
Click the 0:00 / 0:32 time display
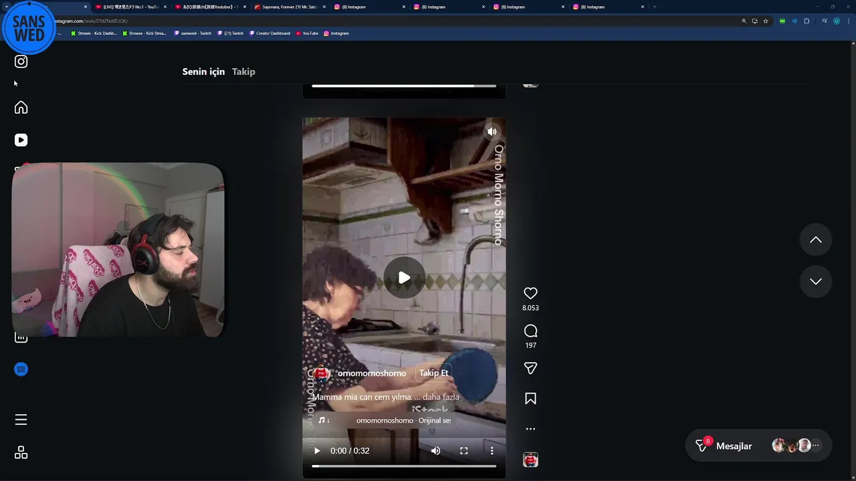point(350,451)
